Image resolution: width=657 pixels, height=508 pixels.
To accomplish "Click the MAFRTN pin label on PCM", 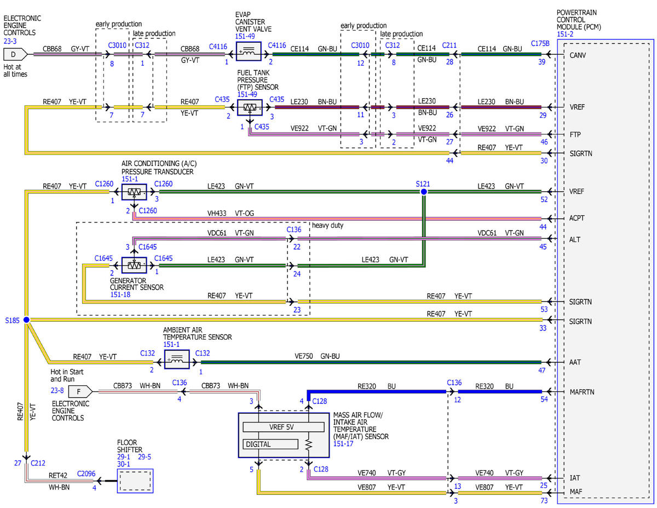I will click(582, 392).
